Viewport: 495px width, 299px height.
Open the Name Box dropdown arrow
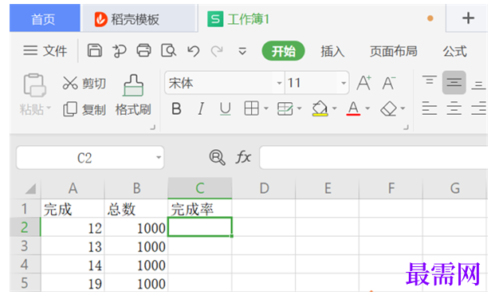coord(159,157)
